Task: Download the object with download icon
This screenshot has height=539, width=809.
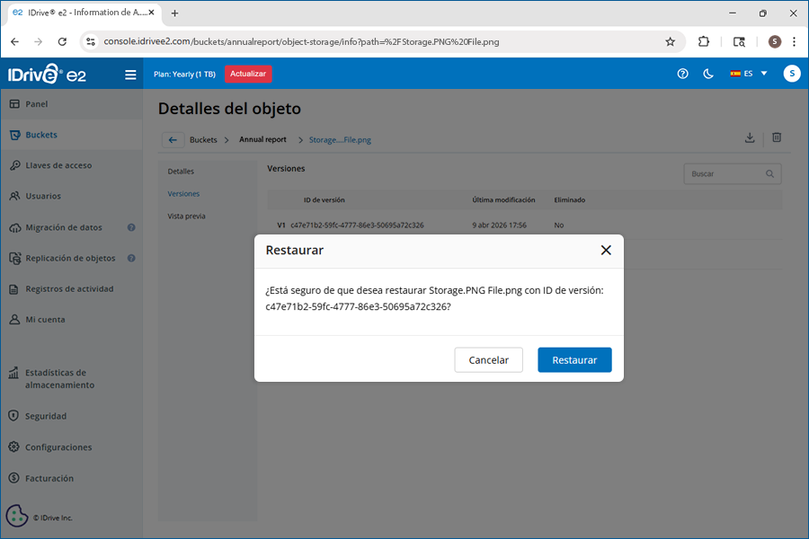Action: (x=750, y=137)
